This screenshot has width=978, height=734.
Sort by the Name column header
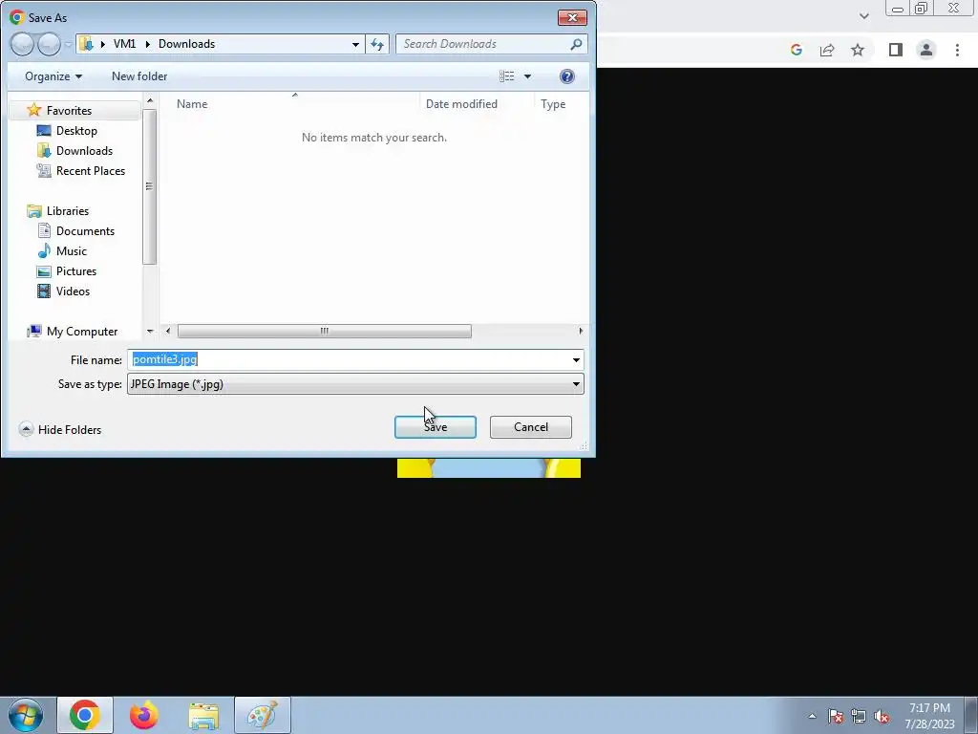click(x=191, y=104)
